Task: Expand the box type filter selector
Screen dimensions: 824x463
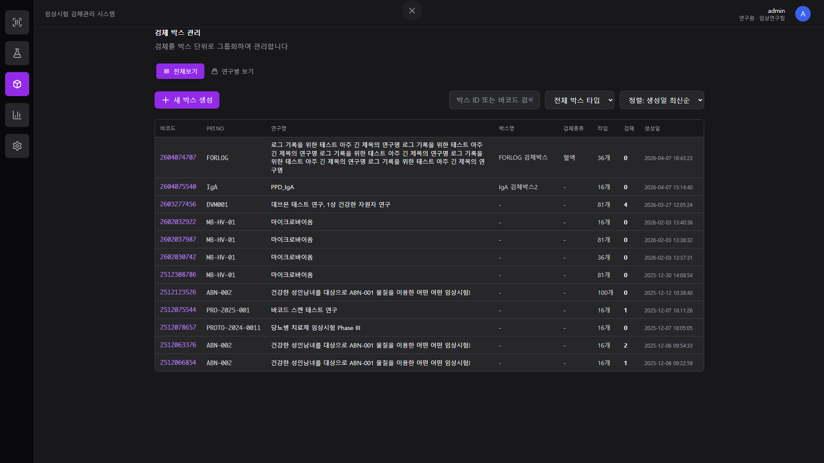Action: [579, 100]
